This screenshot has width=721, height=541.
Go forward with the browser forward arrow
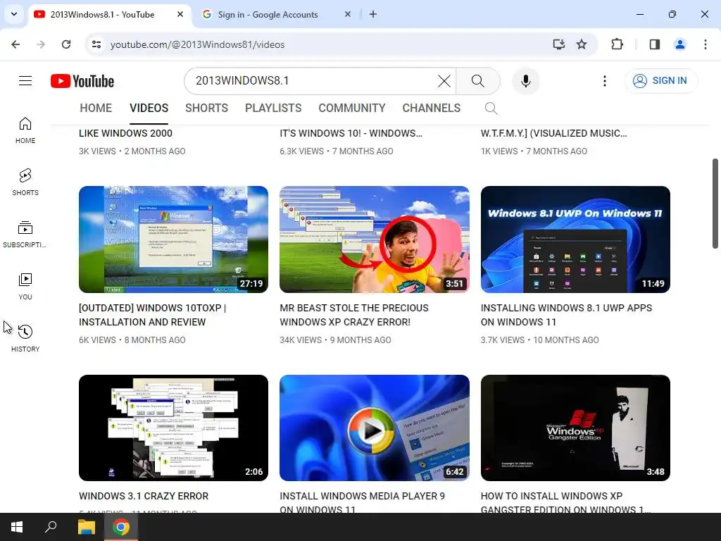point(41,44)
